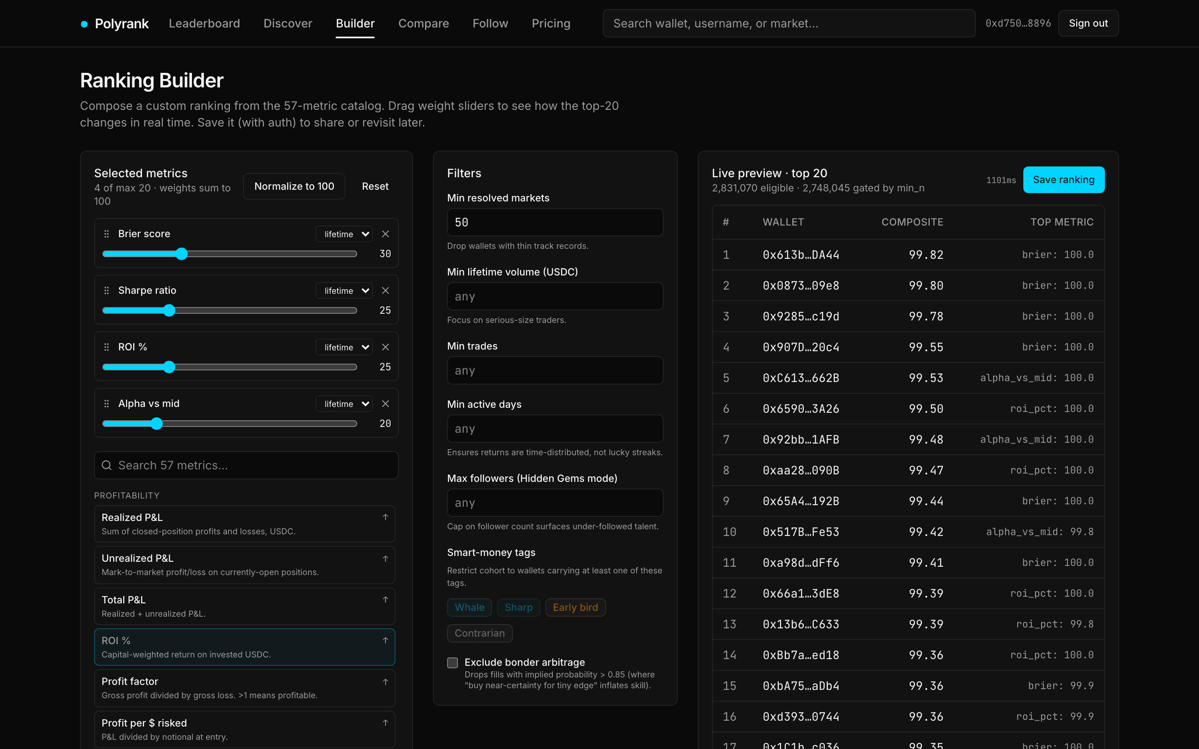
Task: Remove the Alpha vs mid metric
Action: coord(386,404)
